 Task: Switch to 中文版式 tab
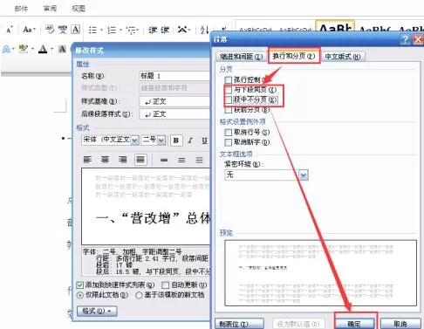tap(343, 57)
